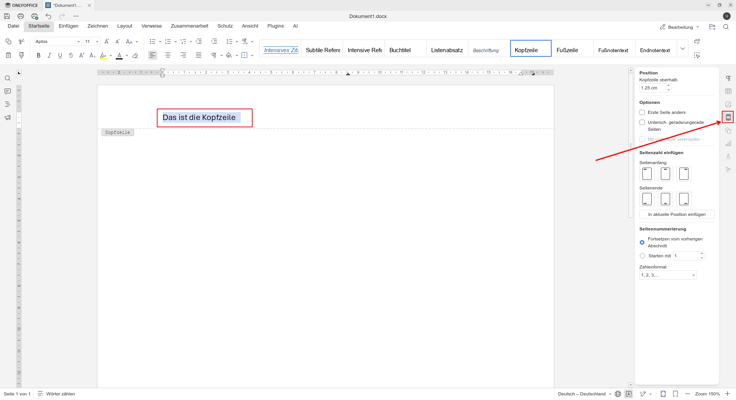
Task: Switch to the Layout tab
Action: click(x=125, y=26)
